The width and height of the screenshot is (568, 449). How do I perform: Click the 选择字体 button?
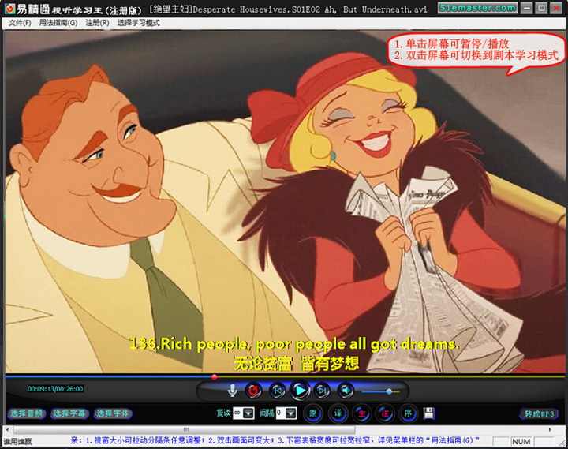click(x=112, y=413)
